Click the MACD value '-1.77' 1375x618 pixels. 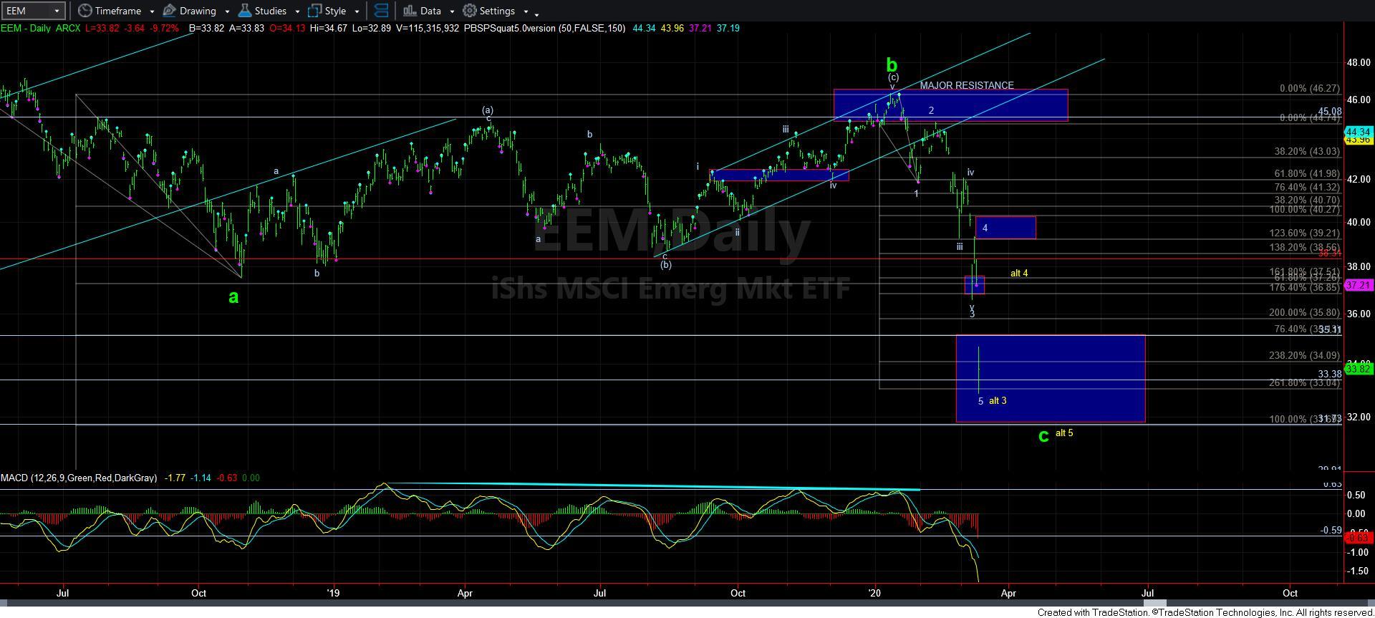(x=175, y=478)
